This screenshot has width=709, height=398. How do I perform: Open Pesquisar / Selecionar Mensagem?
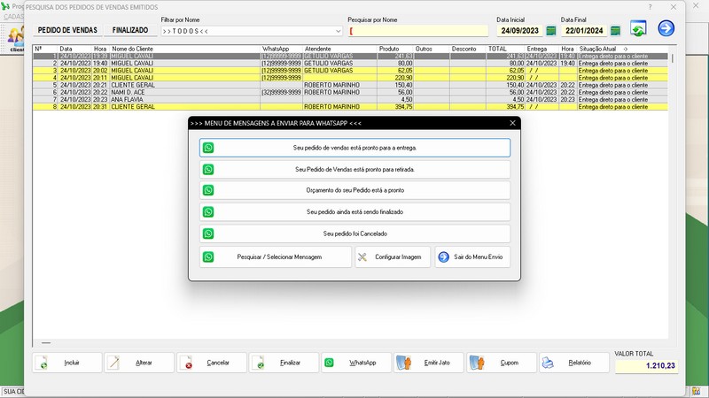click(276, 256)
